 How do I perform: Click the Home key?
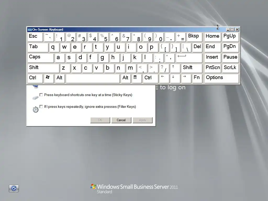tap(213, 37)
